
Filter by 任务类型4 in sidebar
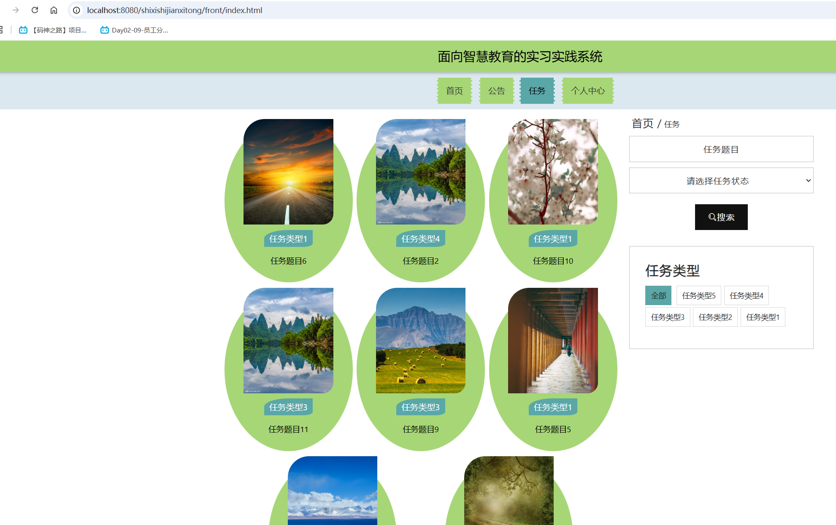(747, 295)
